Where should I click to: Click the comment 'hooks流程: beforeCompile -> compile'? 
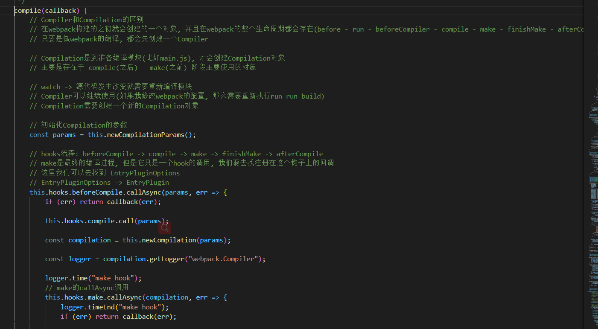click(x=176, y=154)
